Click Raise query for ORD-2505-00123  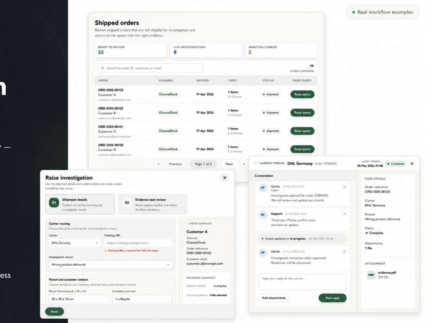tap(302, 94)
